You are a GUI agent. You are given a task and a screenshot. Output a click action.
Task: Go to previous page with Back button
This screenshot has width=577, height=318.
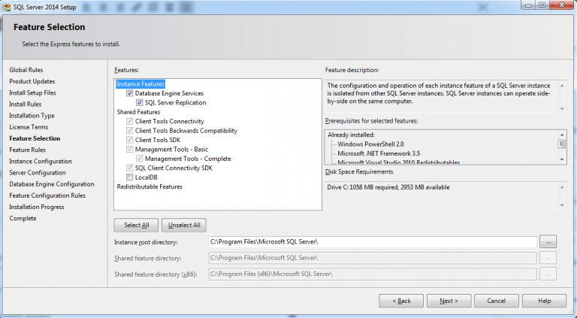(x=401, y=301)
